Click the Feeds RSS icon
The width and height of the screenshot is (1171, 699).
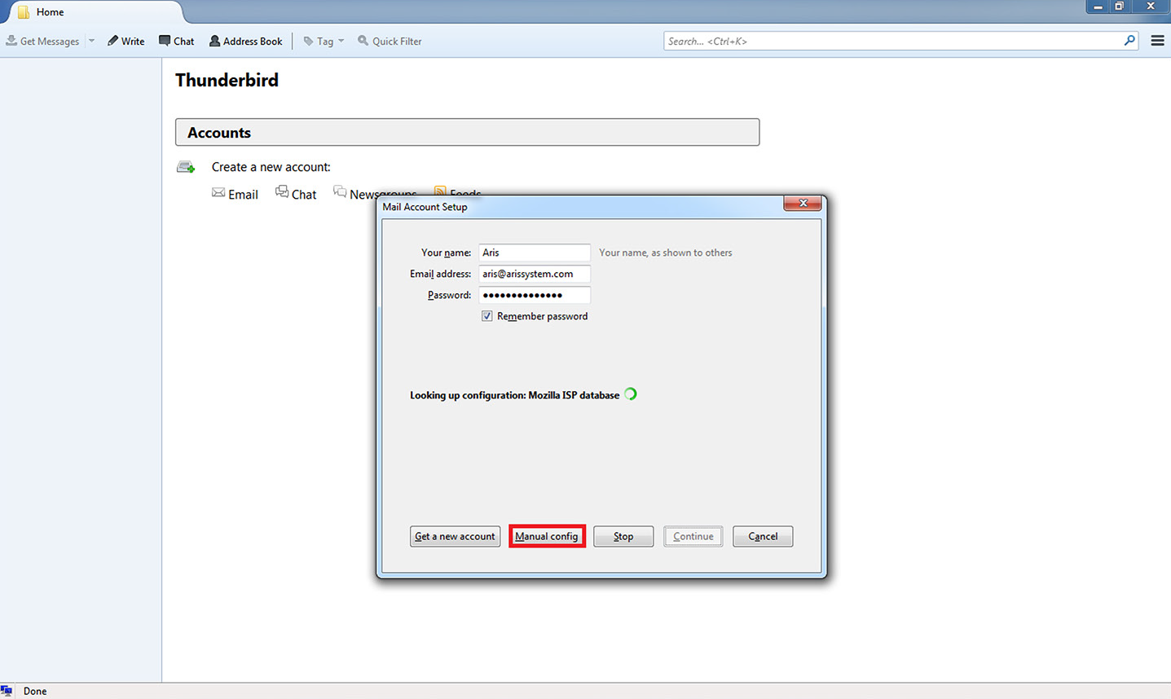(440, 192)
